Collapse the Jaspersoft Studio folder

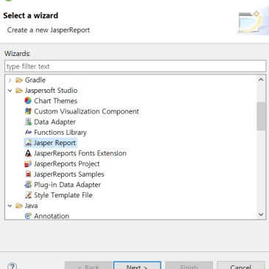click(10, 91)
